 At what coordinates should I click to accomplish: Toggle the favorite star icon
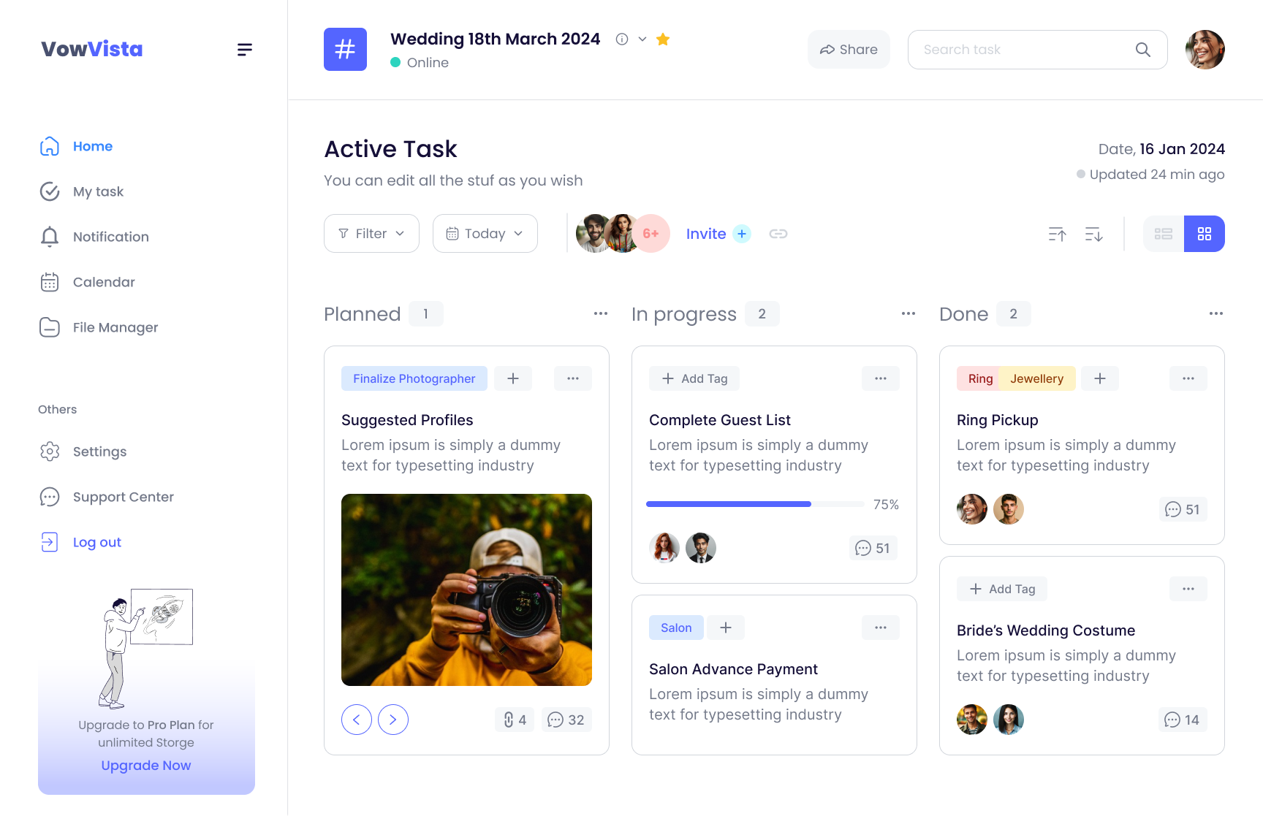(x=663, y=39)
